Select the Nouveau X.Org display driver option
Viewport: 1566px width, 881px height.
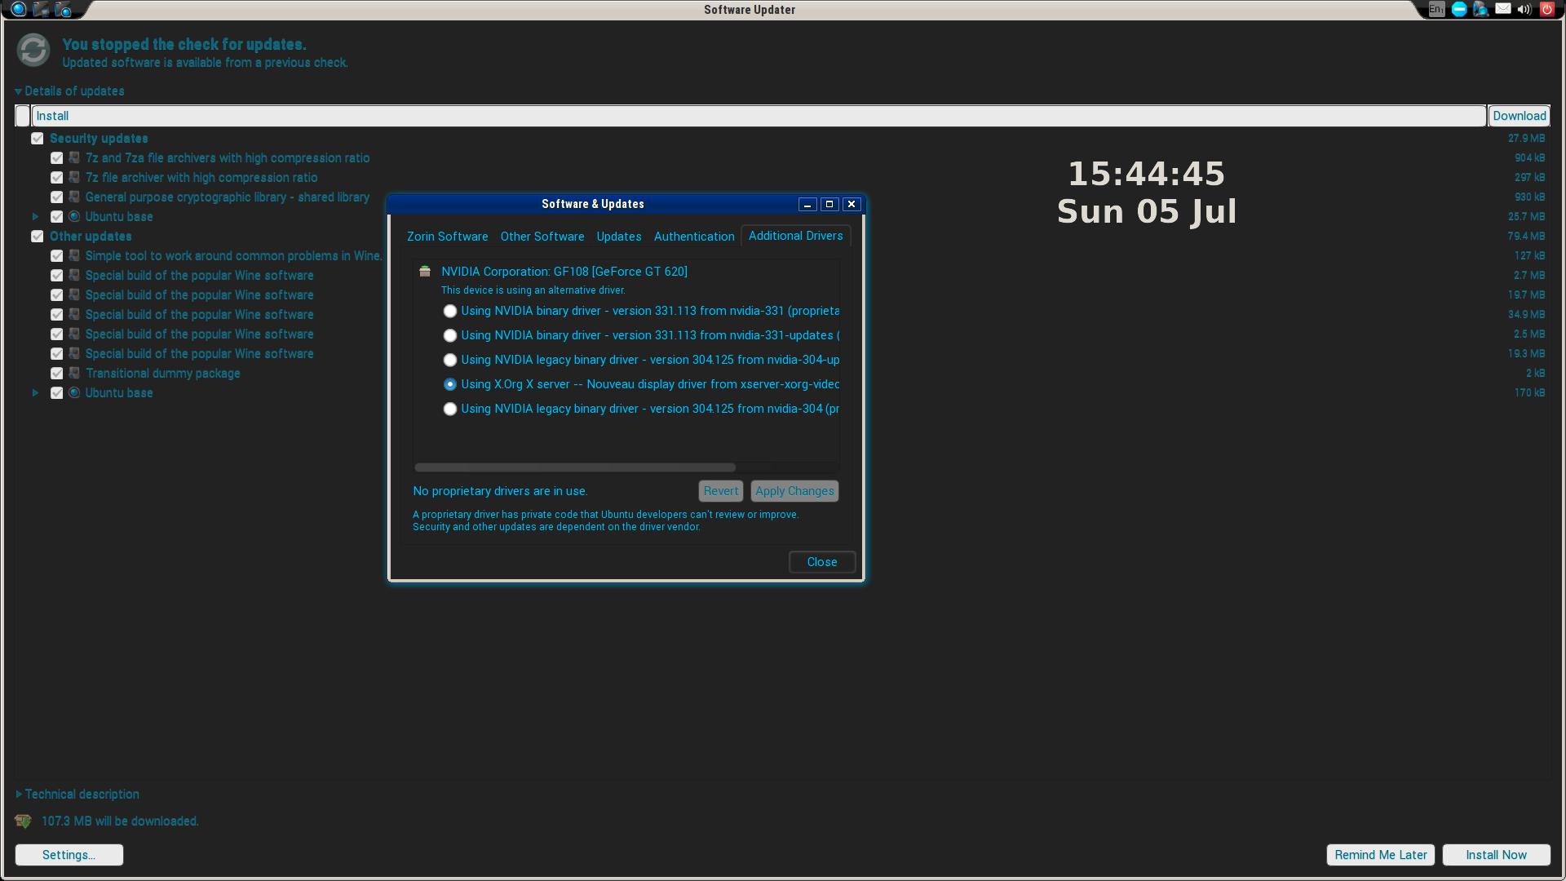(450, 384)
